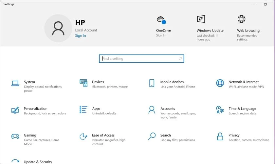Screen dimensions: 275x164
Task: Open the Accounts person icon
Action: [152, 110]
